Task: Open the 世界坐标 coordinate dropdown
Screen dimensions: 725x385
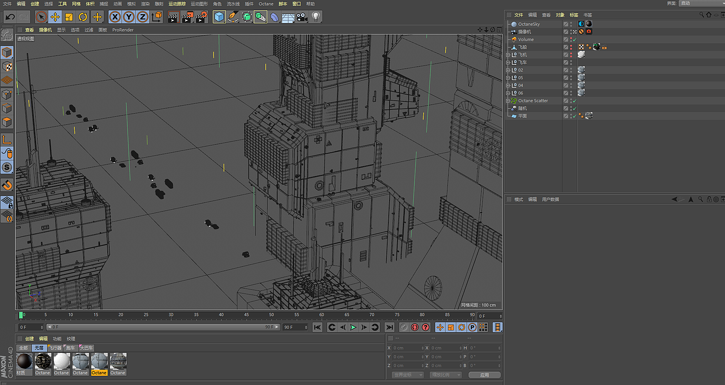Action: click(407, 375)
